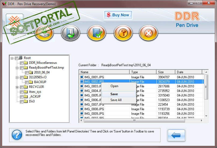Expand the RECYCLER tree node
The width and height of the screenshot is (217, 148).
pyautogui.click(x=17, y=87)
